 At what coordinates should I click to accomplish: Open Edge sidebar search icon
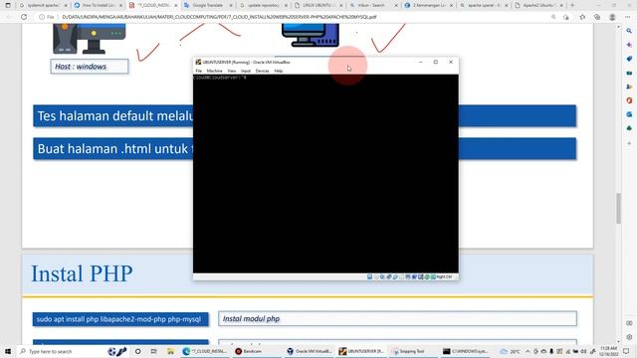click(629, 31)
